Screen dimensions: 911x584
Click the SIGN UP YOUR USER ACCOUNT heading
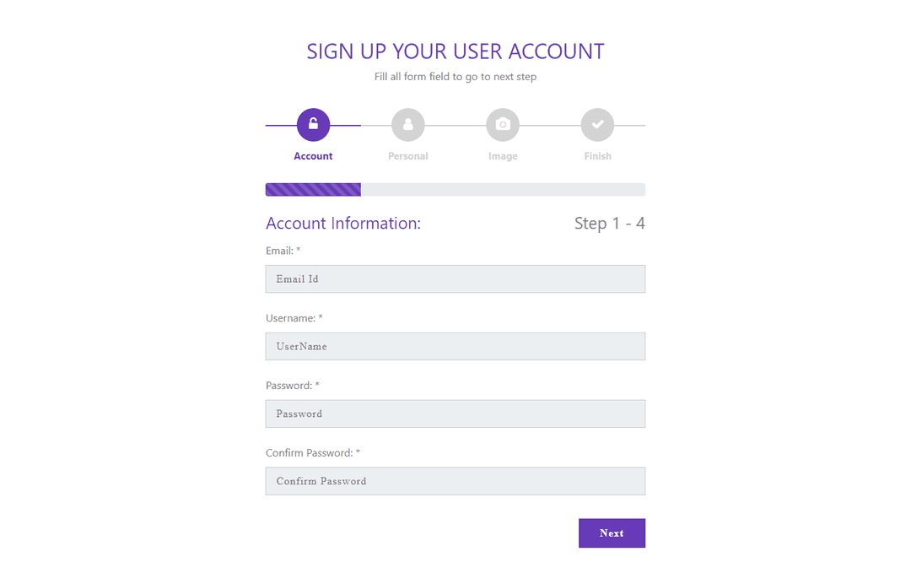455,51
